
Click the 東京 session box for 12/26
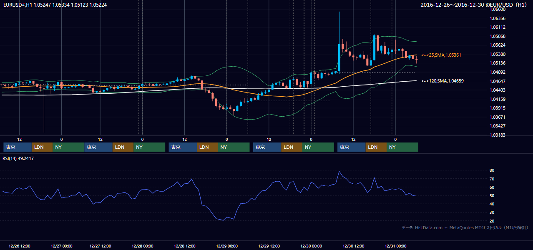[x=18, y=147]
